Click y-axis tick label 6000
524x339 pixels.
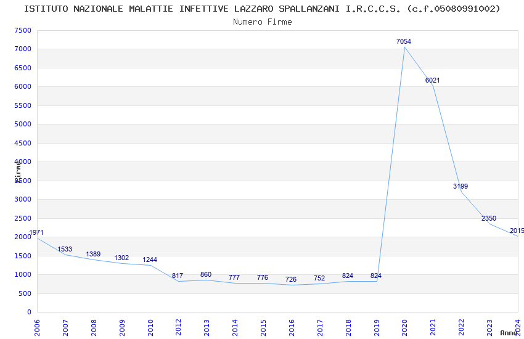click(23, 87)
